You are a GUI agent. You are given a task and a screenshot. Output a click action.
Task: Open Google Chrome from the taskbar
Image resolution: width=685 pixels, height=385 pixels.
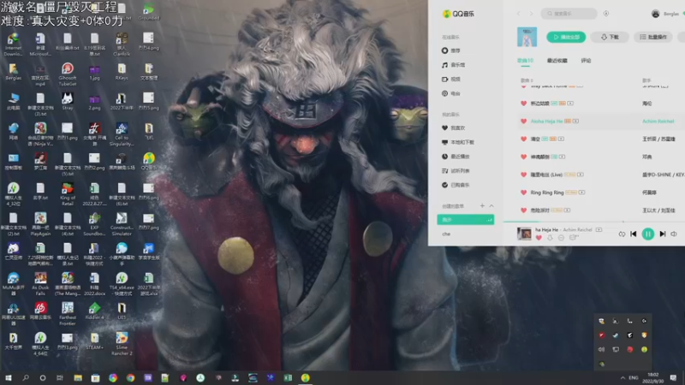(x=130, y=377)
